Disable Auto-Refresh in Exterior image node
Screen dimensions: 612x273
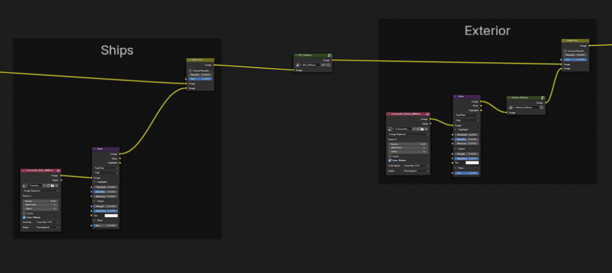[390, 160]
